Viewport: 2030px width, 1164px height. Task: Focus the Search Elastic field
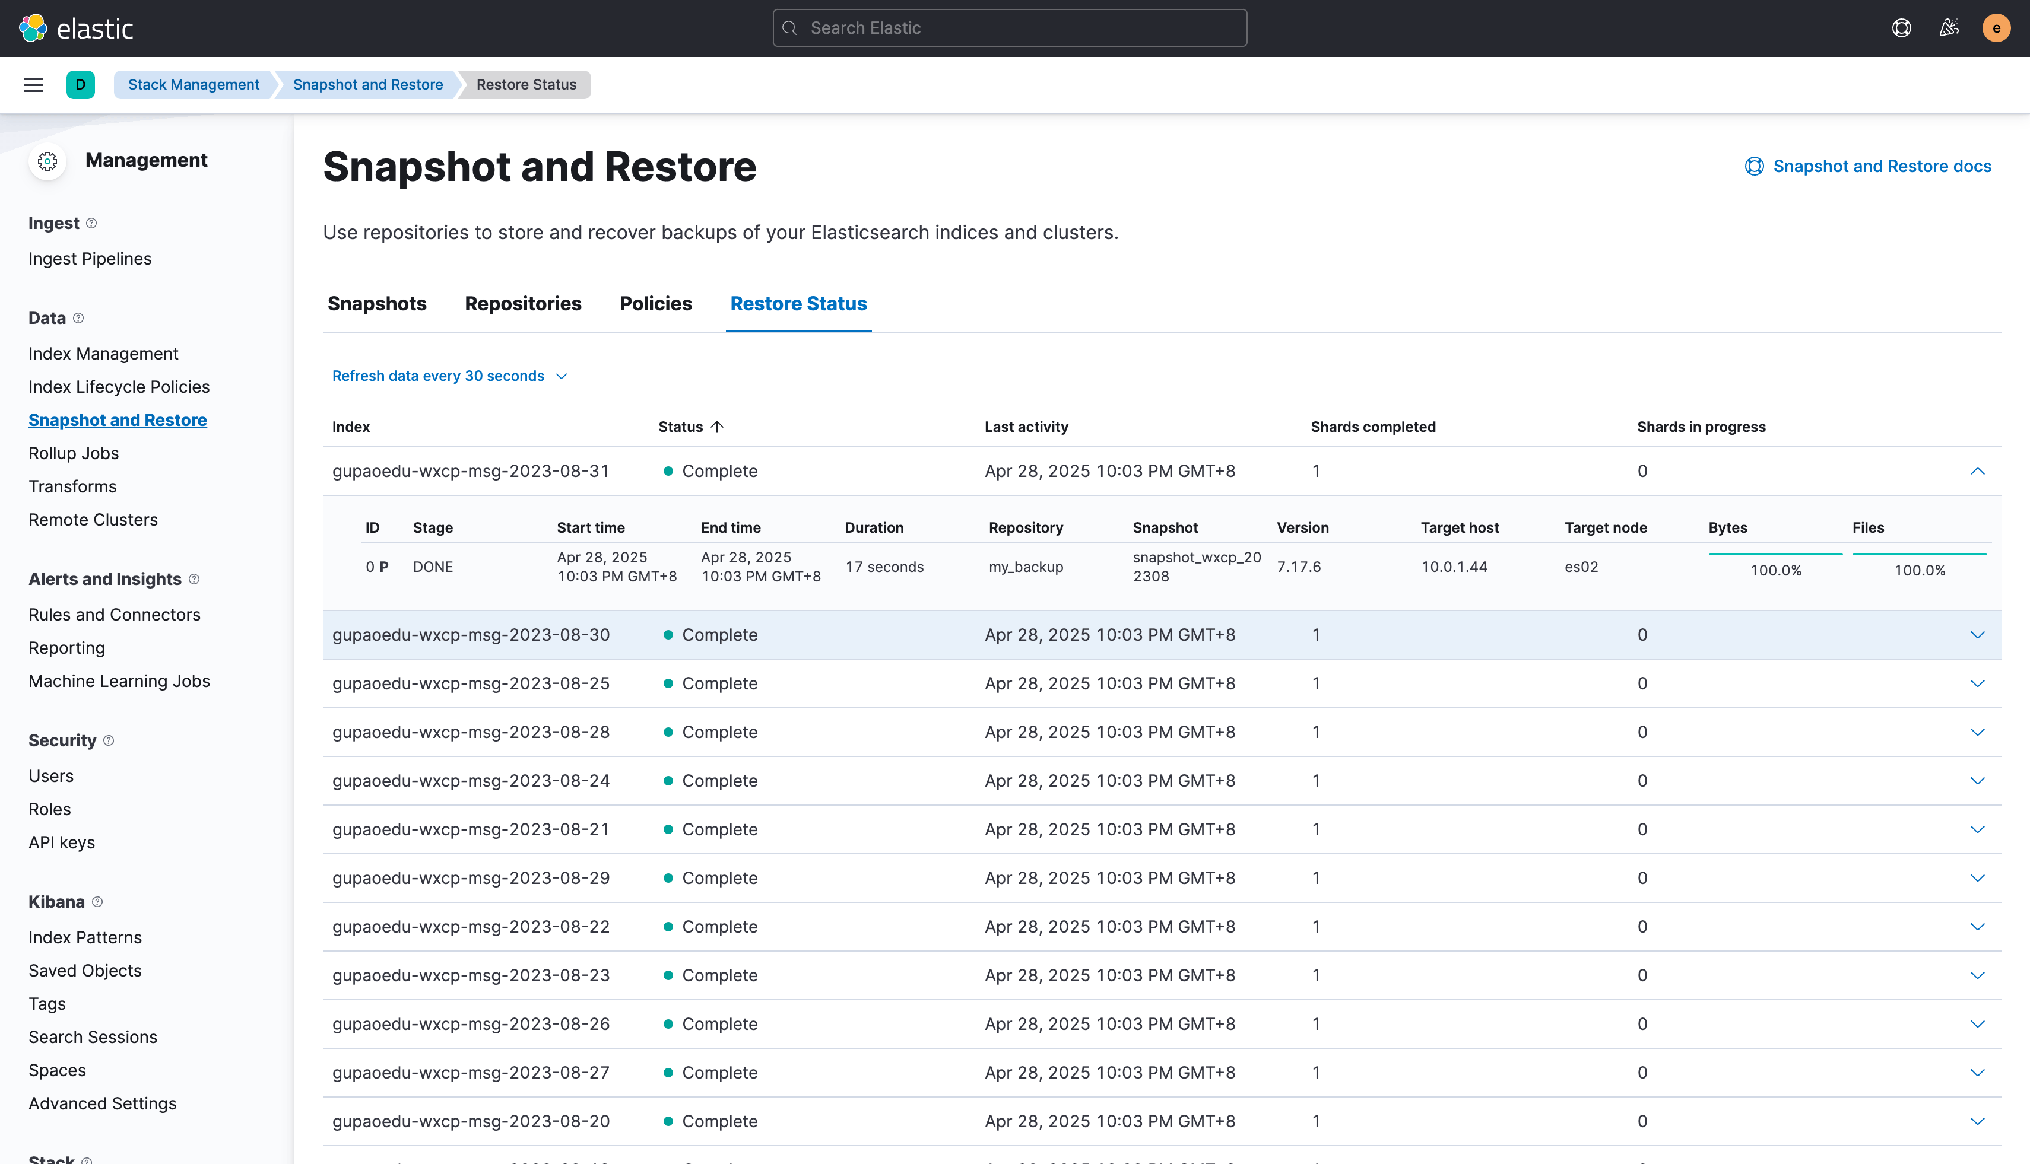point(1010,28)
